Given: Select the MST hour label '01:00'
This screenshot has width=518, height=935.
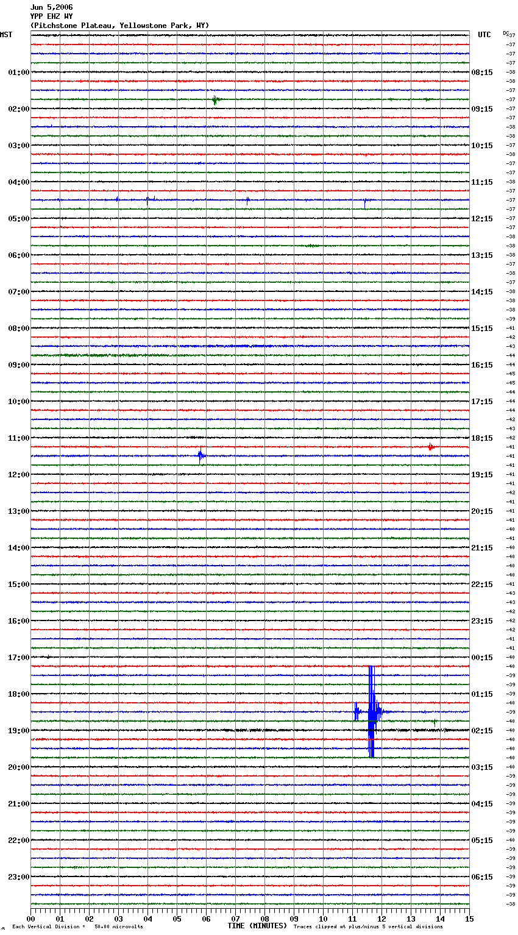Looking at the screenshot, I should click(19, 73).
